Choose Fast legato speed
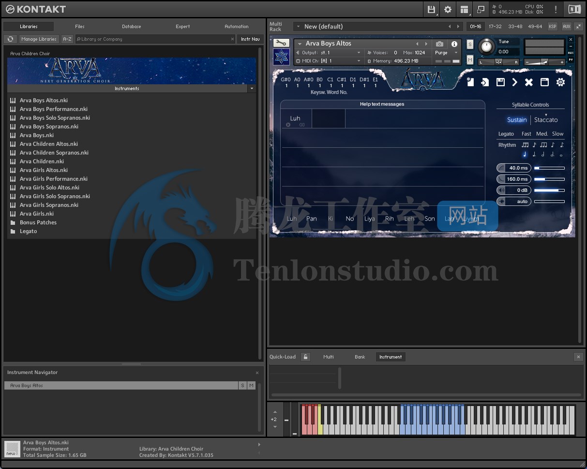 point(527,134)
